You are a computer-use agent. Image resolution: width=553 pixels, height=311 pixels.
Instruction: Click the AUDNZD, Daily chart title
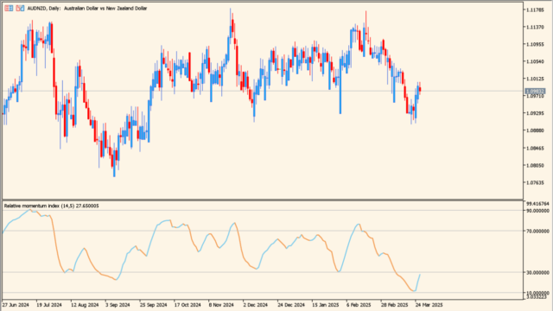click(x=87, y=8)
